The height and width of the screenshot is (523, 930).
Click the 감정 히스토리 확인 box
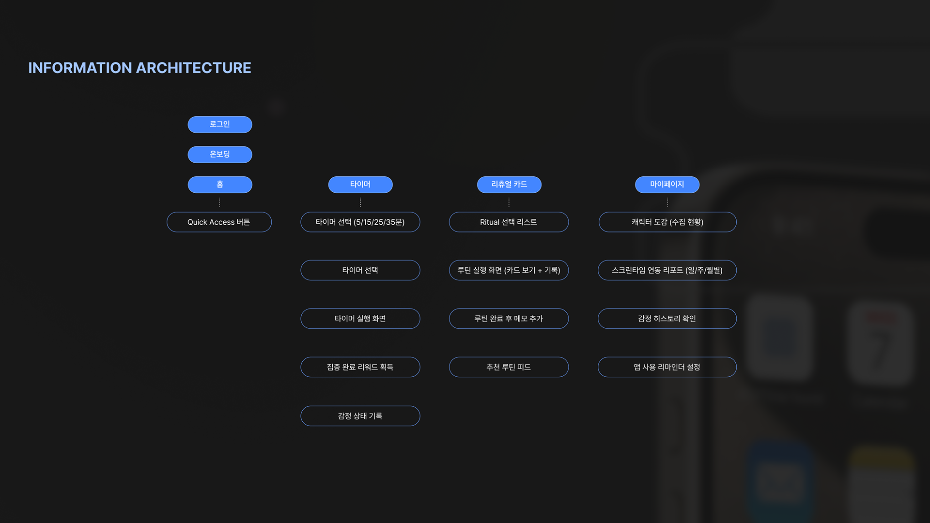pyautogui.click(x=667, y=319)
